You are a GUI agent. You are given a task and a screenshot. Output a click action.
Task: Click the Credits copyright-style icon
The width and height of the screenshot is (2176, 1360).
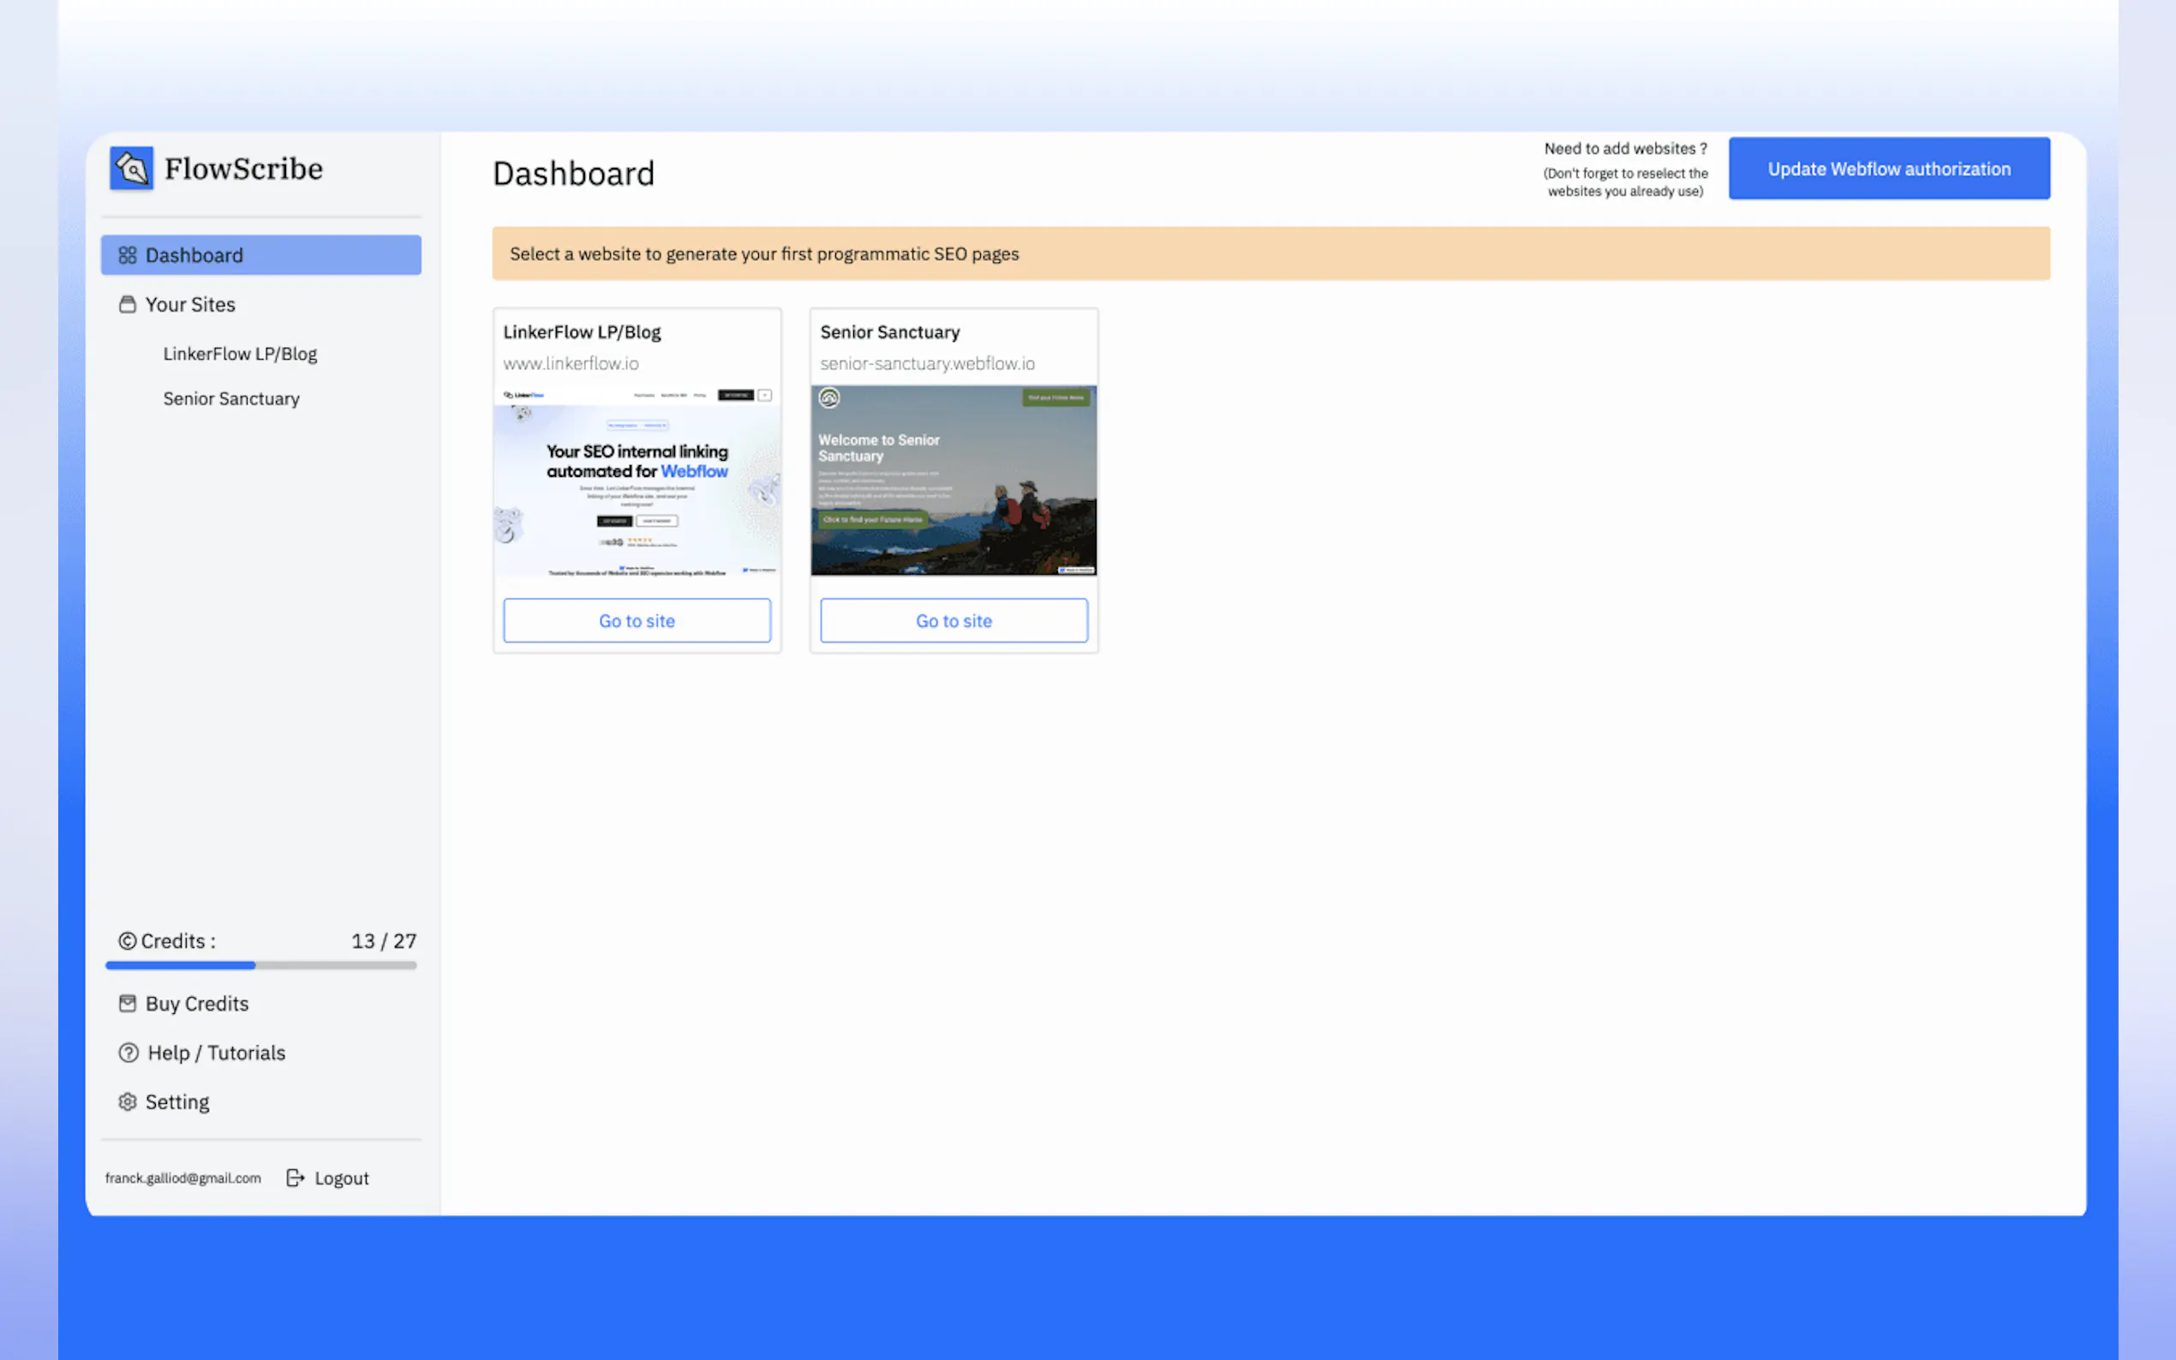pos(127,941)
